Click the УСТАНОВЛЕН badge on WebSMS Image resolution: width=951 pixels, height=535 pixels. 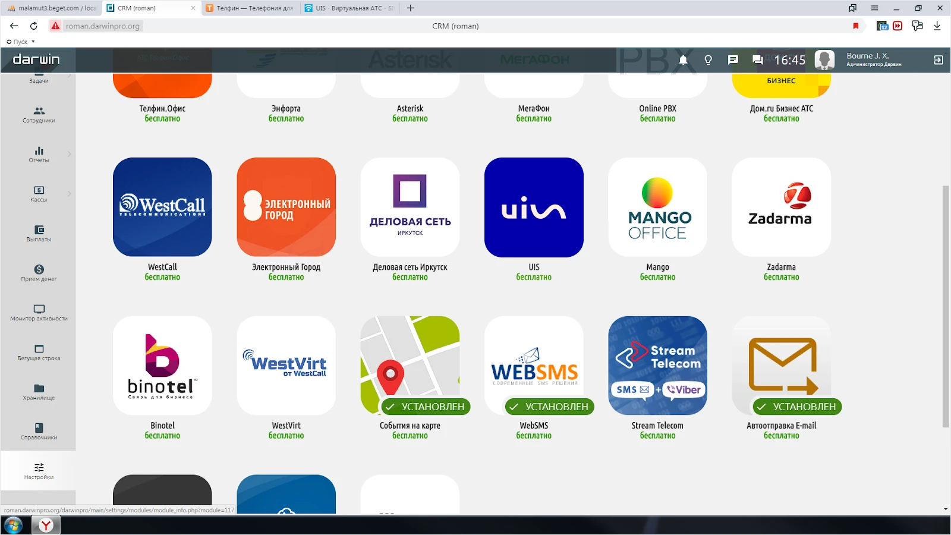pyautogui.click(x=549, y=407)
